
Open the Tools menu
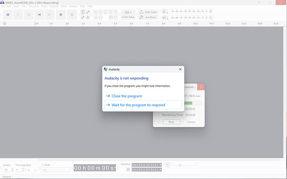[82, 6]
